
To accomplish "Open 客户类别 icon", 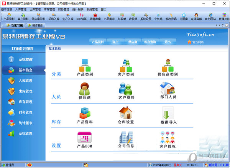I will (126, 68).
